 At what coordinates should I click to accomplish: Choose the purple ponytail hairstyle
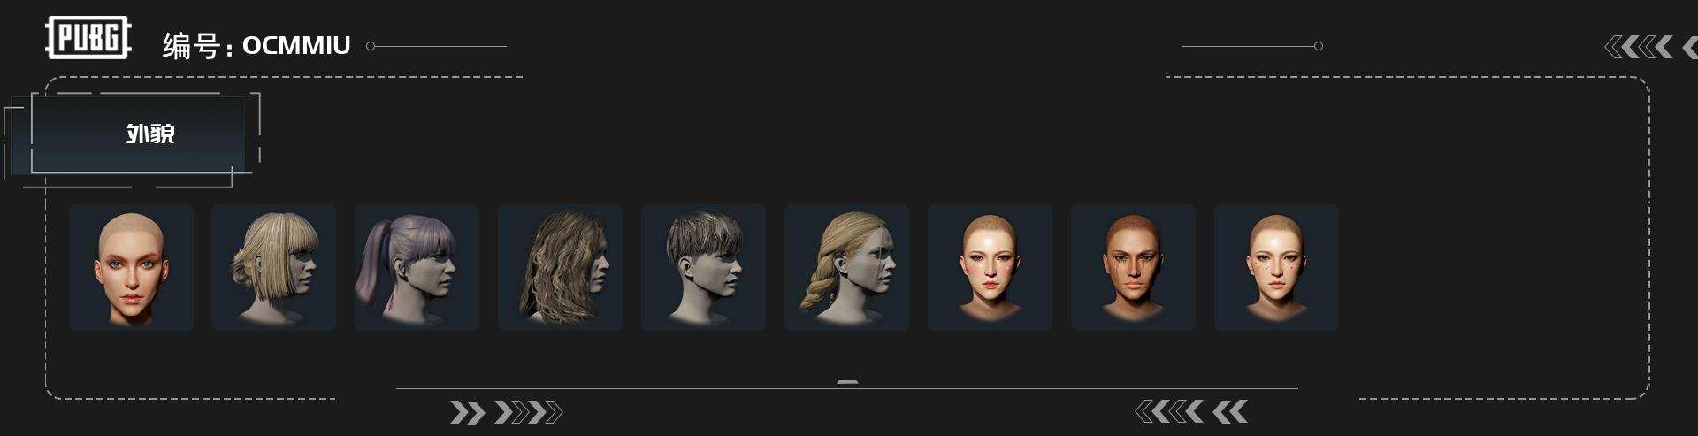[x=417, y=268]
